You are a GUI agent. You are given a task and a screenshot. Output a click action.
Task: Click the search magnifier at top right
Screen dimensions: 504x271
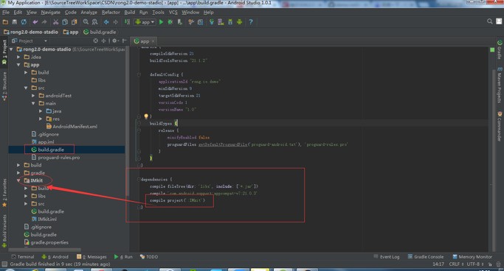(x=489, y=21)
